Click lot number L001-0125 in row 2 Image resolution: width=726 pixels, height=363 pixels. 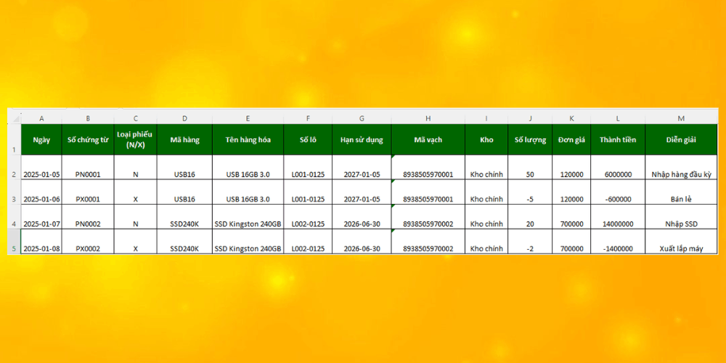pyautogui.click(x=308, y=167)
